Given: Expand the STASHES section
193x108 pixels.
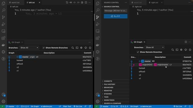Looking at the screenshot, I should pos(115,94).
